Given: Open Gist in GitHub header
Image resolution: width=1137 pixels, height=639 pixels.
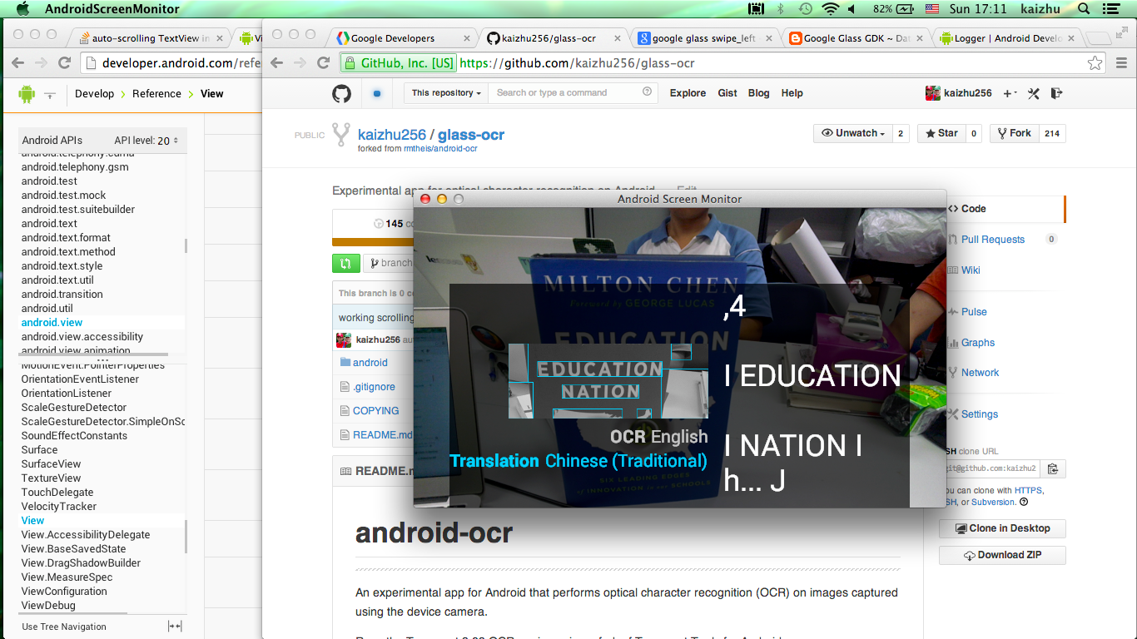Looking at the screenshot, I should [727, 93].
